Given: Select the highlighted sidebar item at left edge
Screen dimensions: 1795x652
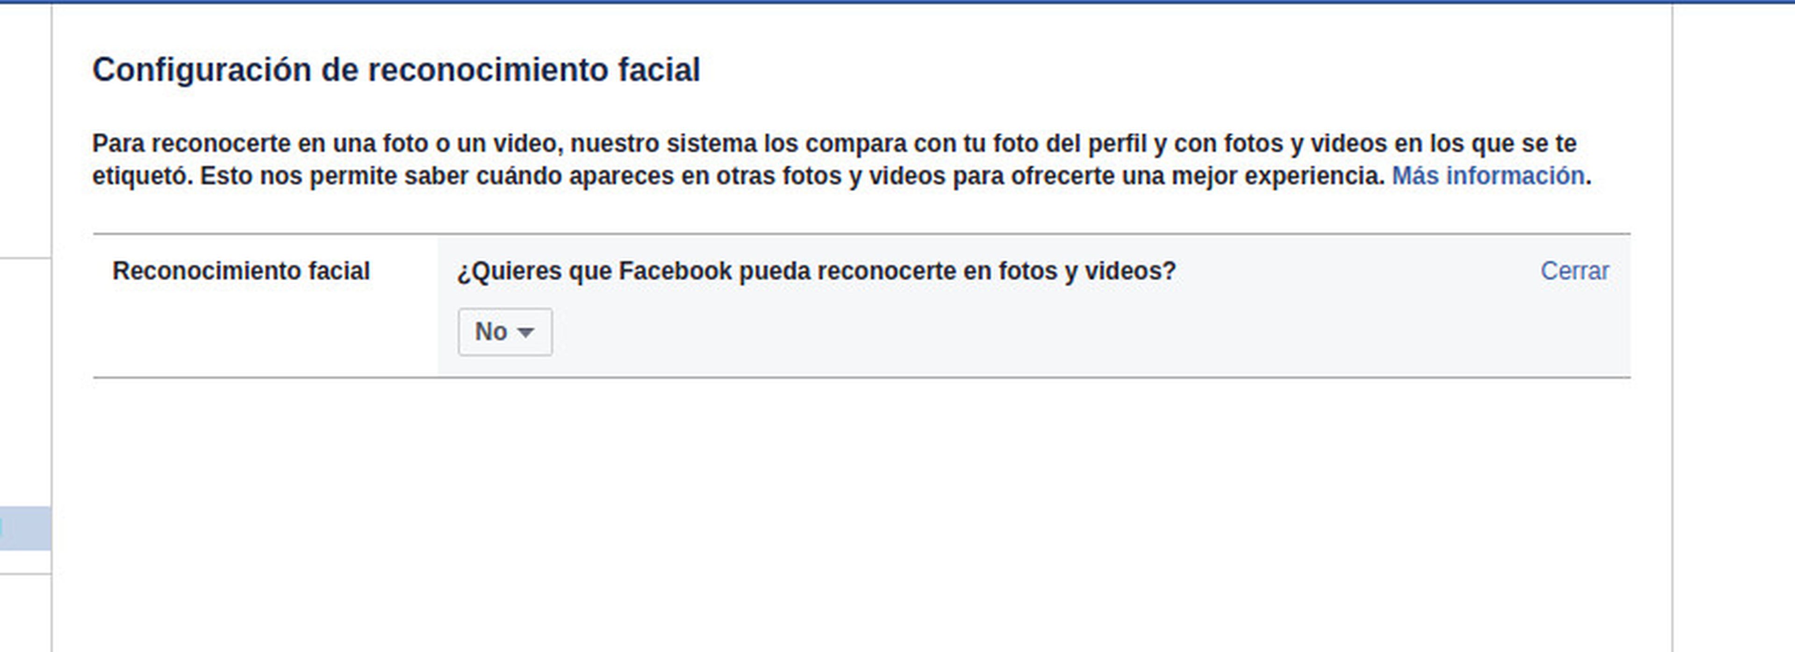Looking at the screenshot, I should pyautogui.click(x=25, y=529).
